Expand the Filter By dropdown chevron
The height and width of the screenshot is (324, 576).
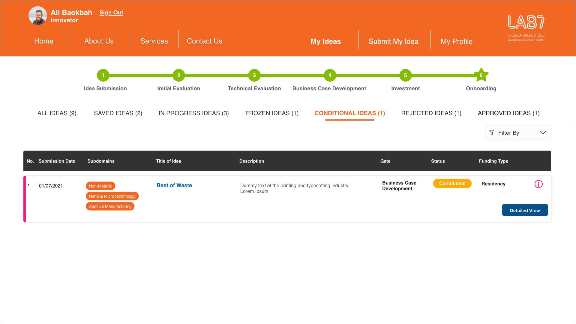pos(542,133)
